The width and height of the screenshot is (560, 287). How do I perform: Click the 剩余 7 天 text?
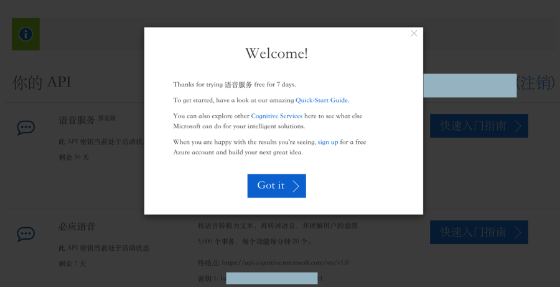(x=72, y=264)
